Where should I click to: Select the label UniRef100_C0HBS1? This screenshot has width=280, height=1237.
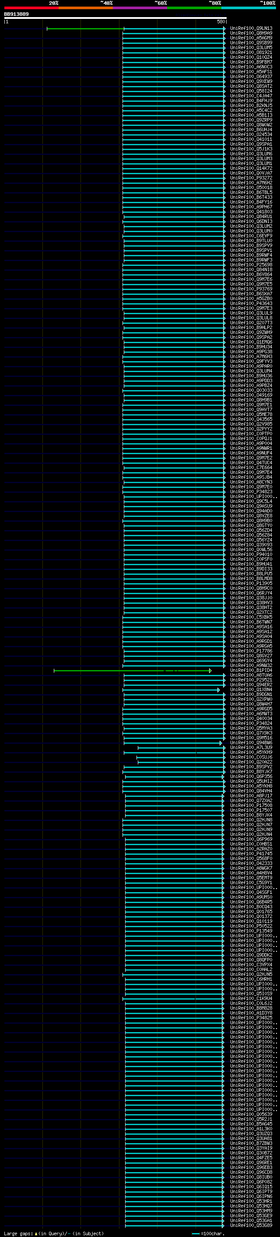point(251,844)
